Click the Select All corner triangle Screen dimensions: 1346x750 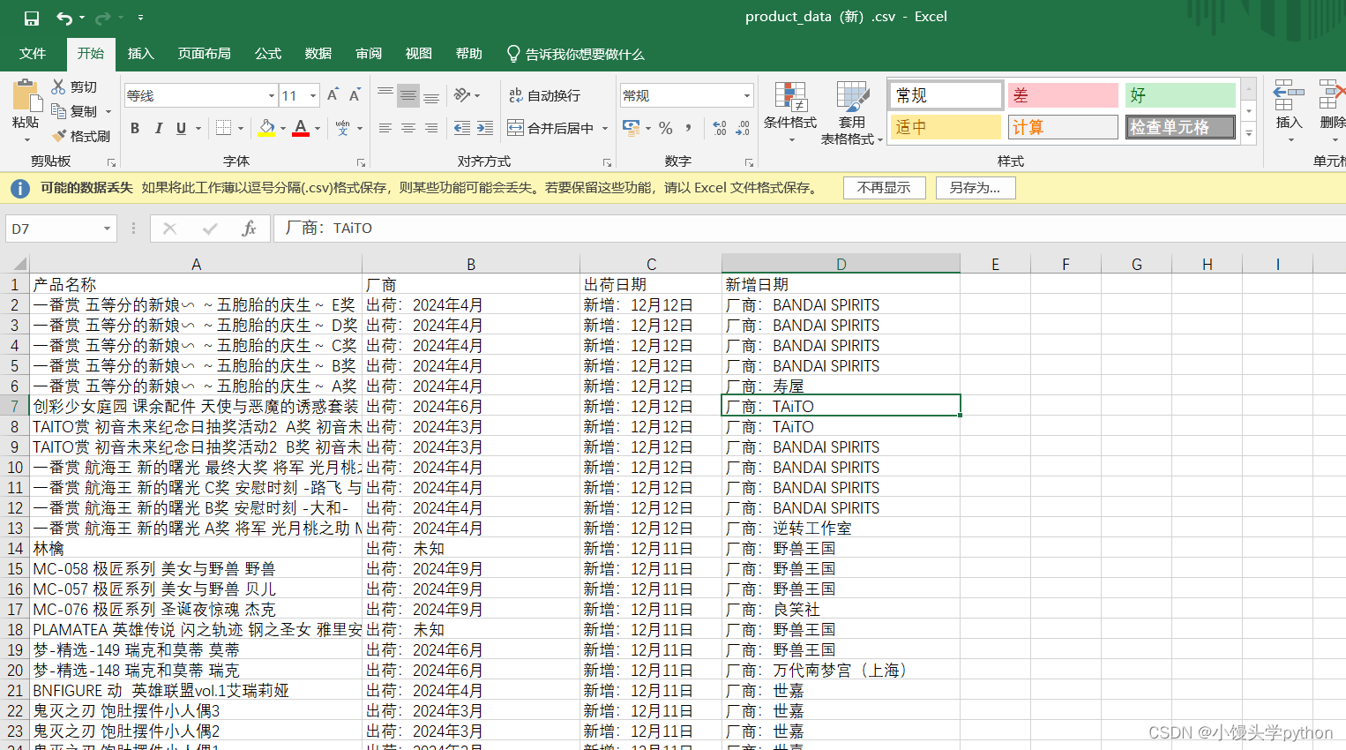pos(19,264)
